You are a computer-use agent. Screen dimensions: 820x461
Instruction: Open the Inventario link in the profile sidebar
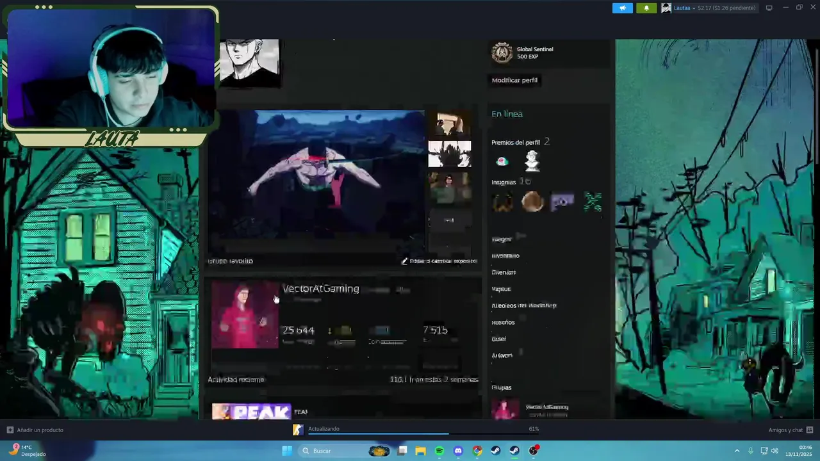tap(505, 255)
